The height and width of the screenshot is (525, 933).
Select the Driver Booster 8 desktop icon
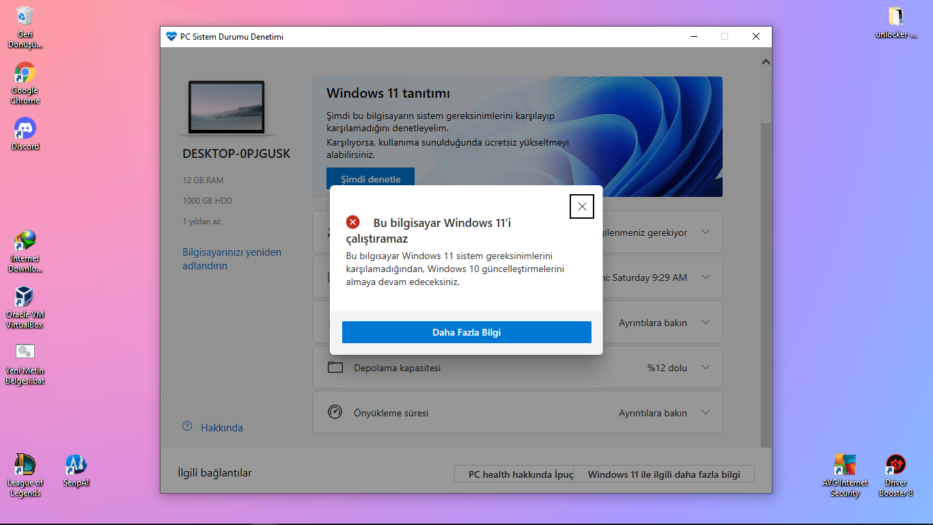tap(896, 476)
